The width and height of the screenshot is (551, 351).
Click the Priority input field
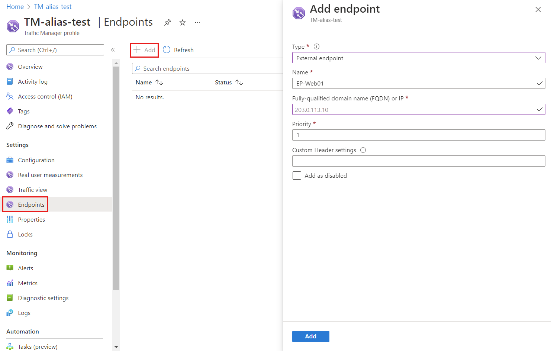(419, 135)
